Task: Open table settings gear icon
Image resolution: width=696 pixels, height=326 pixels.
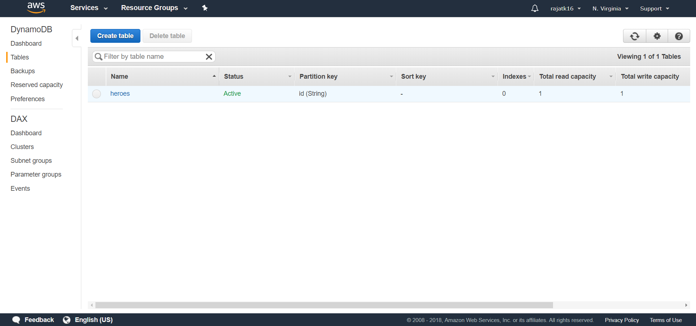Action: pos(657,36)
